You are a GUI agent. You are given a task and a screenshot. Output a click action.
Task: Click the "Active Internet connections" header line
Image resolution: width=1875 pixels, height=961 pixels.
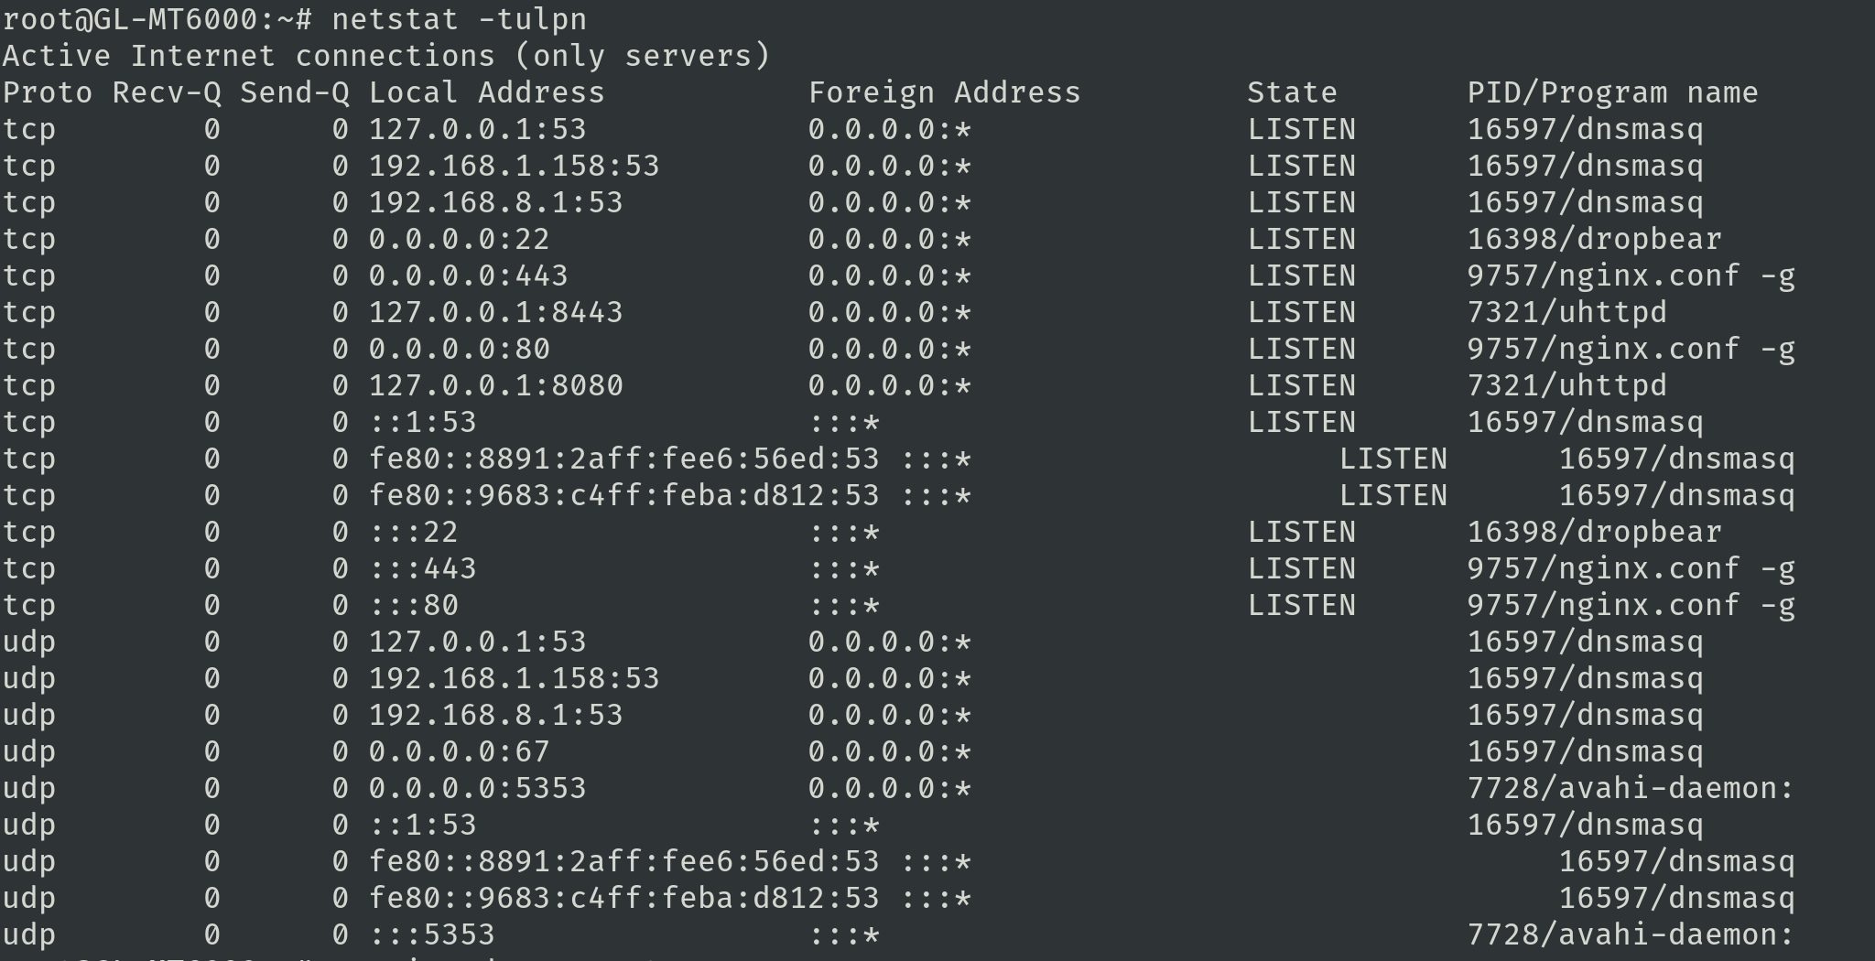point(385,56)
